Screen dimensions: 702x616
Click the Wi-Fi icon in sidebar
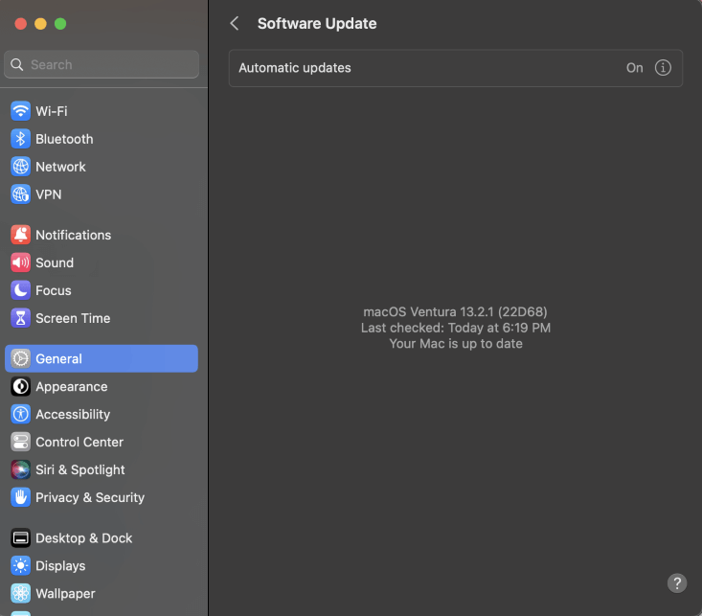click(20, 111)
